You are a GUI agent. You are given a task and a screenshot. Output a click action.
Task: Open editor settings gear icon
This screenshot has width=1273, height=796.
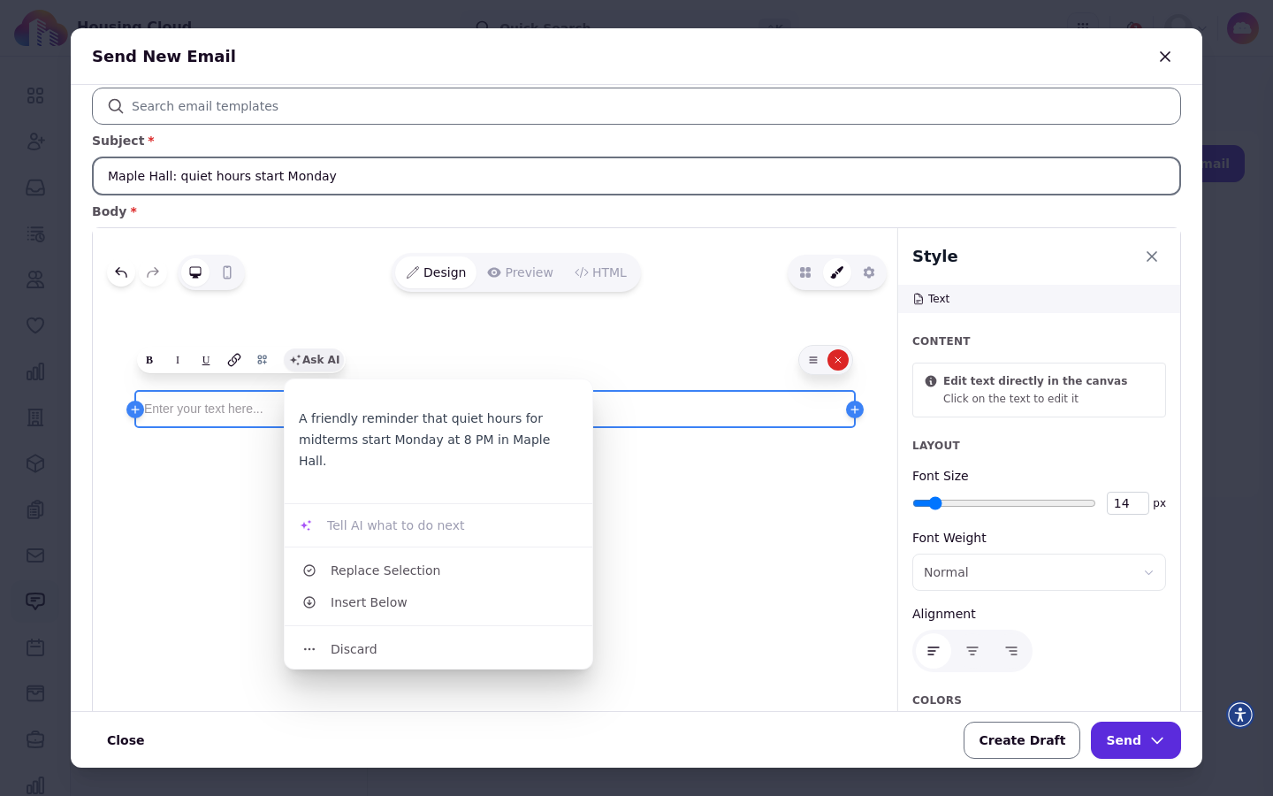[x=869, y=272]
